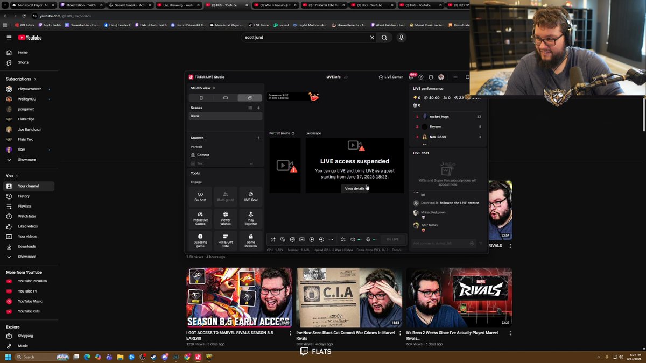Open the Viewer Wishes tool
Image resolution: width=646 pixels, height=363 pixels.
tap(226, 218)
